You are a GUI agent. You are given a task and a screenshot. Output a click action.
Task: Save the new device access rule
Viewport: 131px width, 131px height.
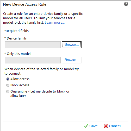tap(91, 126)
